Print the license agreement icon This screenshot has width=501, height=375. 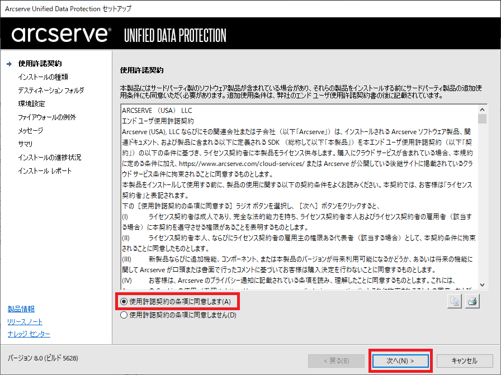tap(472, 301)
